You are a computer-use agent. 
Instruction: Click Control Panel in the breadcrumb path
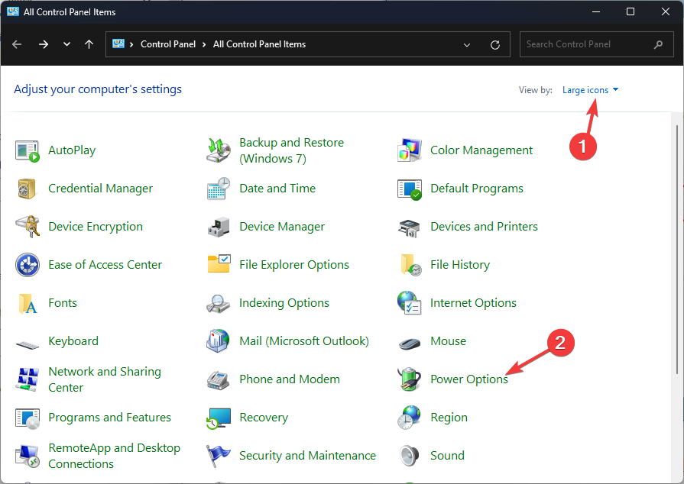pos(168,44)
